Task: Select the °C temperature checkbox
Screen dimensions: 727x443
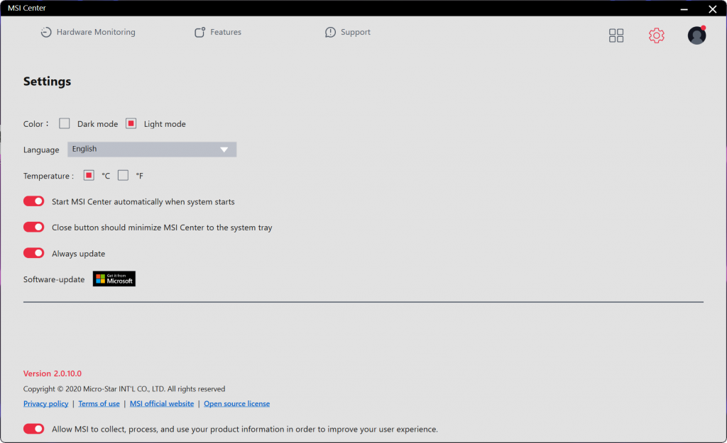Action: pos(89,175)
